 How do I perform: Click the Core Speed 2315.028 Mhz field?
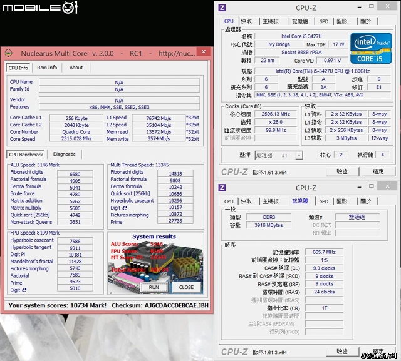(x=76, y=139)
